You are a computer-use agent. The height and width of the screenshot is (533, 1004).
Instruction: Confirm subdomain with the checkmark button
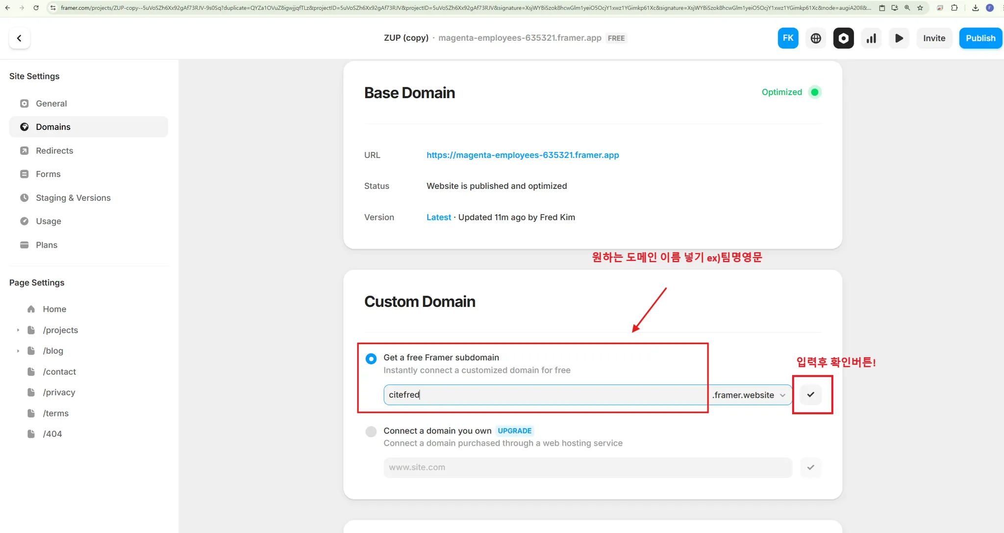811,395
